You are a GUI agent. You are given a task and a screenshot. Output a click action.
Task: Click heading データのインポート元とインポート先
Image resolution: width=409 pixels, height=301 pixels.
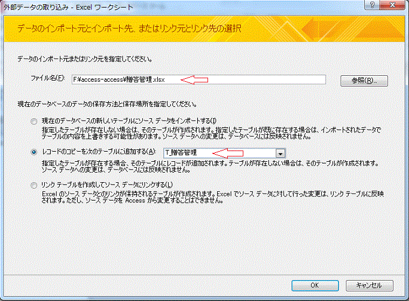pyautogui.click(x=129, y=28)
